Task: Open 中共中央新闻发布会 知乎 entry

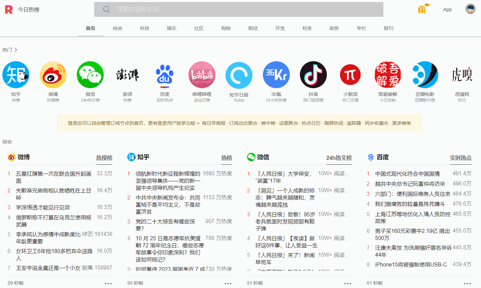Action: (168, 205)
